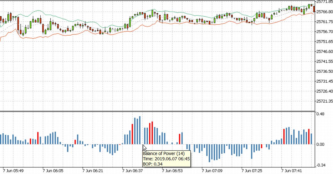Click the 7 Jun 07:25 time label
The image size is (333, 174).
coord(252,171)
